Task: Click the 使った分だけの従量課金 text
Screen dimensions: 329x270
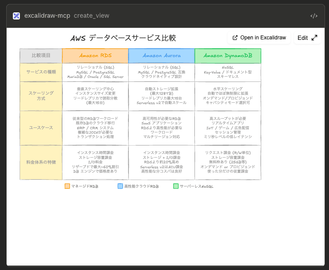Action: [x=228, y=171]
